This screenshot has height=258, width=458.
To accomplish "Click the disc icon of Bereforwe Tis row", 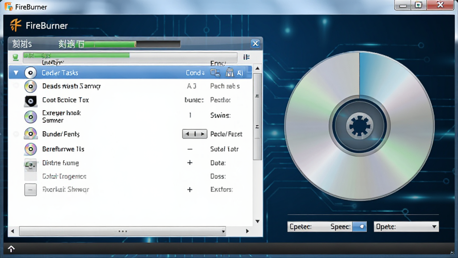I will pos(30,149).
